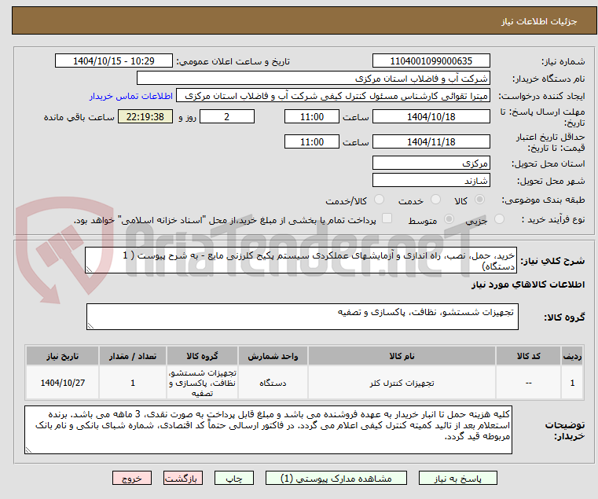Click the شهر محل تحویل field شازند

click(x=431, y=181)
